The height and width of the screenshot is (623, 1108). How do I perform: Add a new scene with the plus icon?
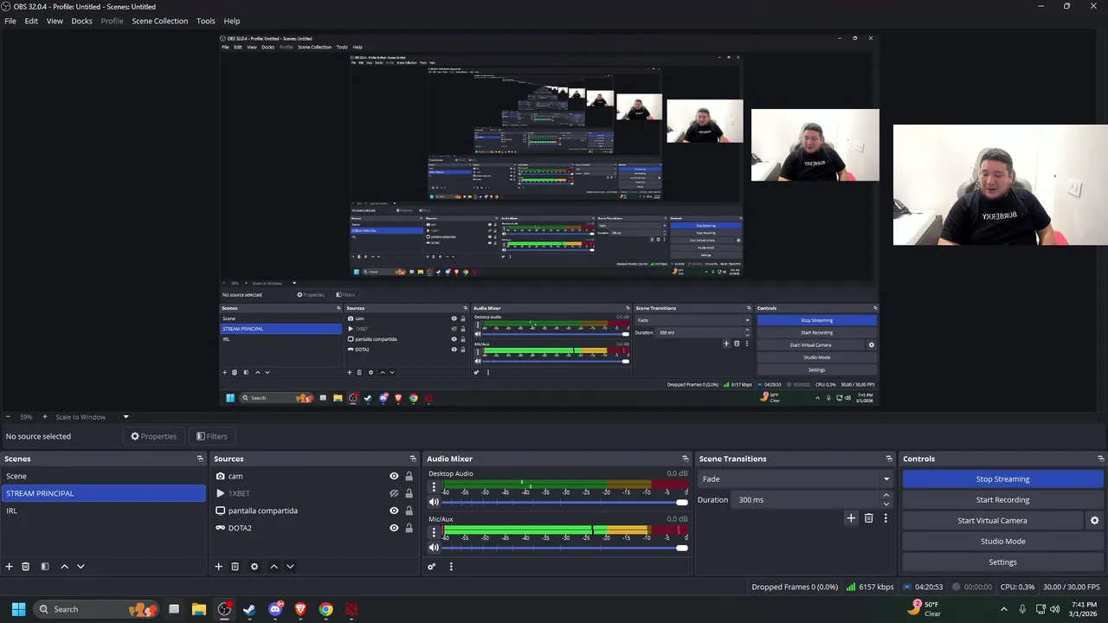10,566
